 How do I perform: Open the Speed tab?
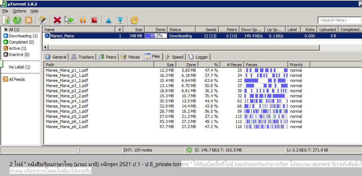click(x=174, y=57)
